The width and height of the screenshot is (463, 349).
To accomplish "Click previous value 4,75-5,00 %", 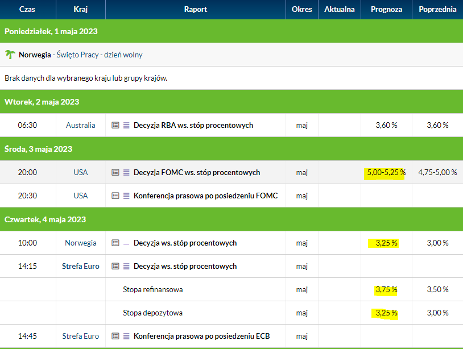I will click(437, 172).
